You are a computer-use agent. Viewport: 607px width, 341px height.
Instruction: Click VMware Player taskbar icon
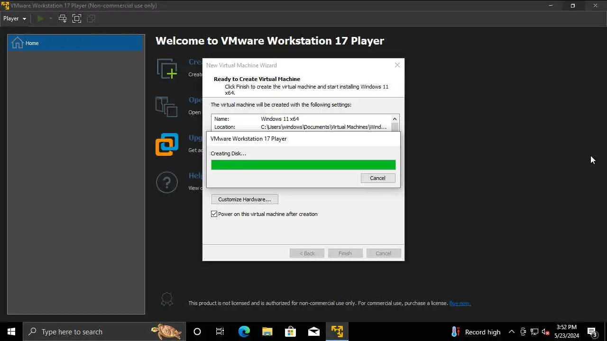pos(337,332)
